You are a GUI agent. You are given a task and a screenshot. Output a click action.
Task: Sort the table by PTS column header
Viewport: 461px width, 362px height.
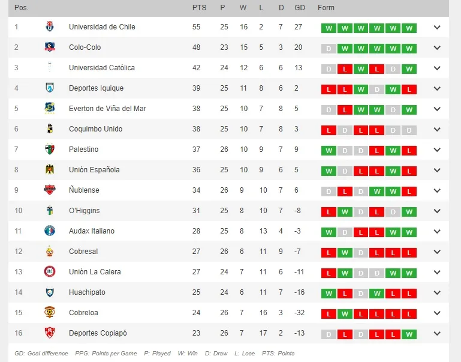[x=199, y=8]
